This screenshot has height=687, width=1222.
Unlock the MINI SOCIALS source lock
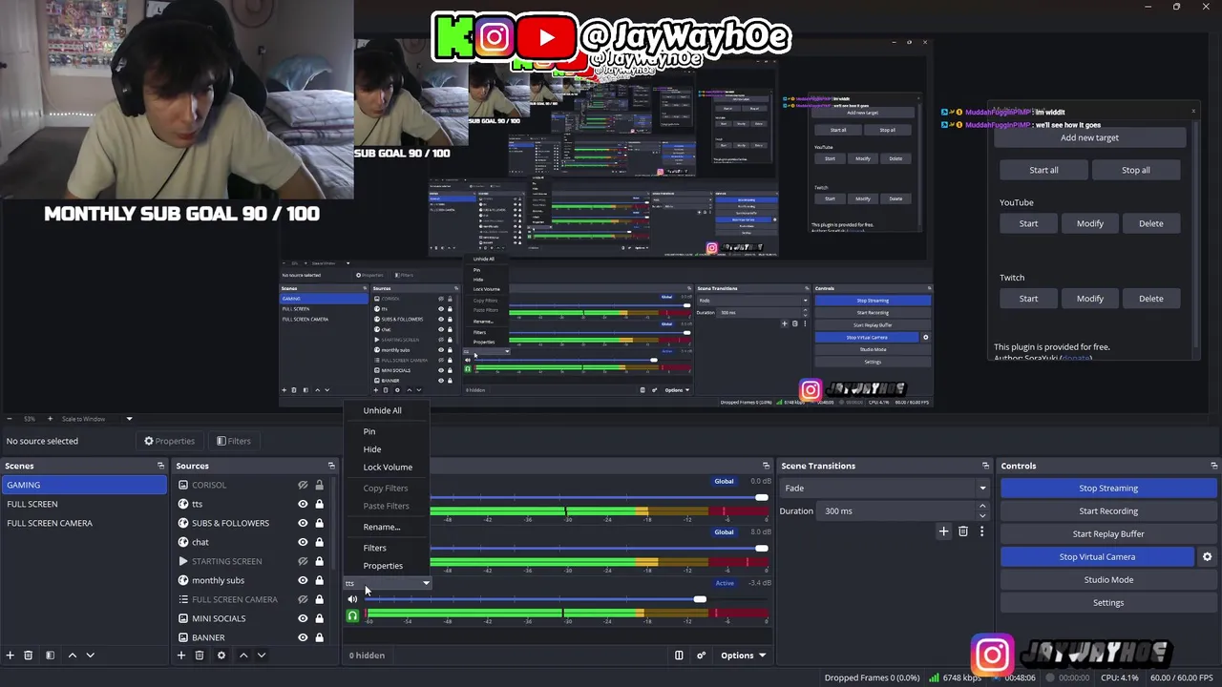click(x=319, y=618)
